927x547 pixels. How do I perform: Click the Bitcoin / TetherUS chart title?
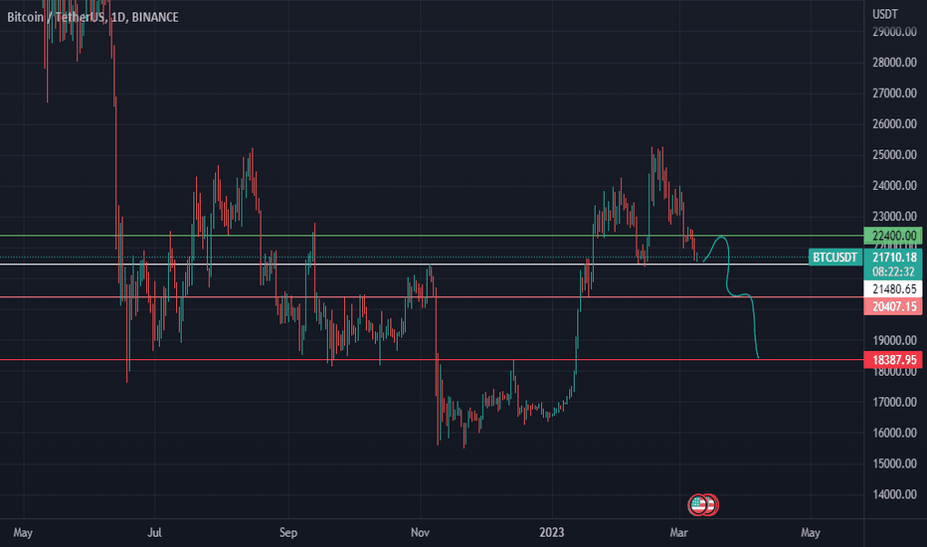click(93, 17)
